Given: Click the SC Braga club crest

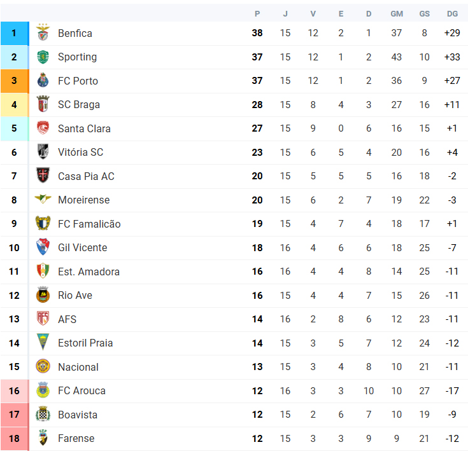Looking at the screenshot, I should pos(43,104).
